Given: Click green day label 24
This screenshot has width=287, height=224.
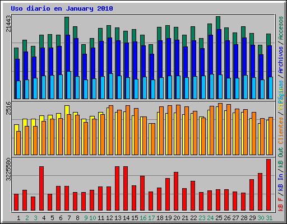Looking at the screenshot, I should [210, 218].
